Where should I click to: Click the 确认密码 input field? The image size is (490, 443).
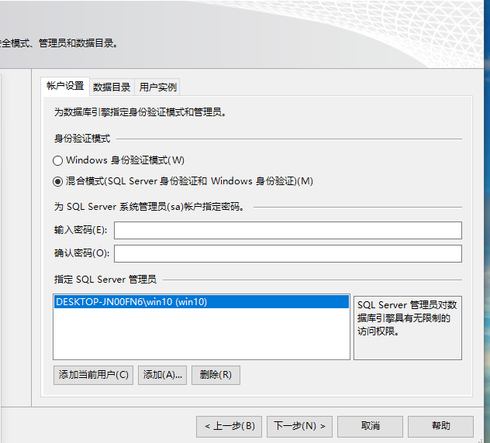point(288,253)
